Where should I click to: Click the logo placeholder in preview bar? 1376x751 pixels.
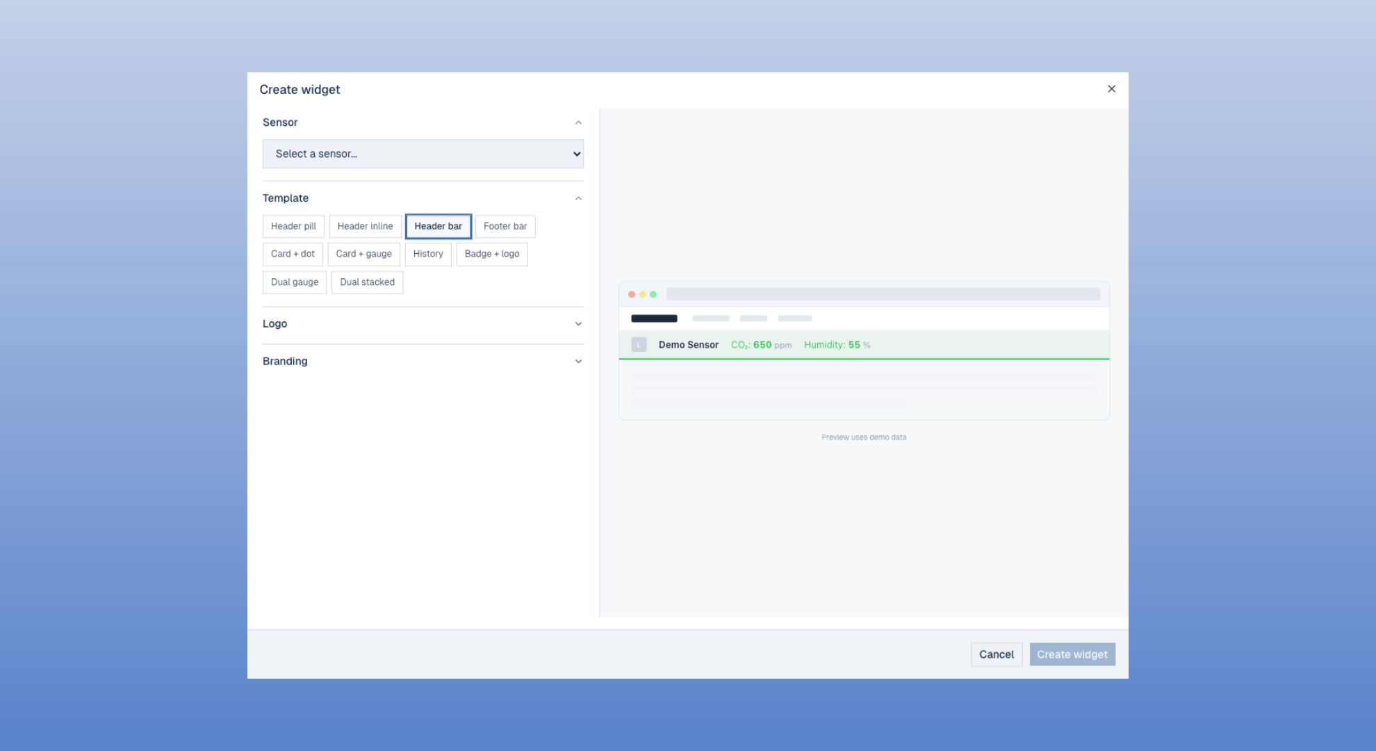[x=639, y=345]
